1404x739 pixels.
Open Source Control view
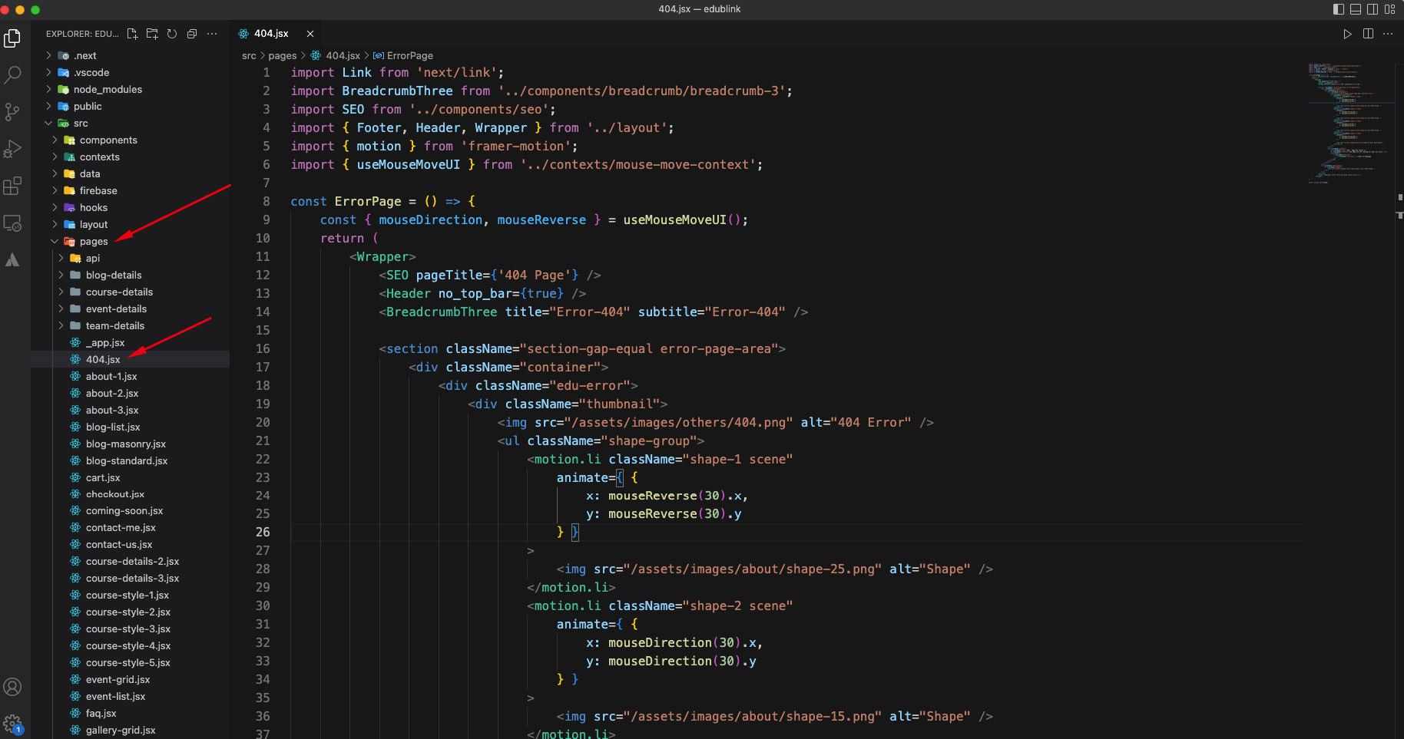(12, 112)
